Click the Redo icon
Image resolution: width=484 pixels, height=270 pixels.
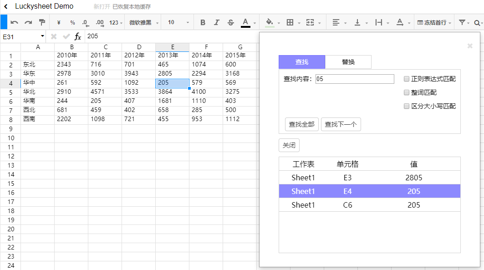click(27, 22)
